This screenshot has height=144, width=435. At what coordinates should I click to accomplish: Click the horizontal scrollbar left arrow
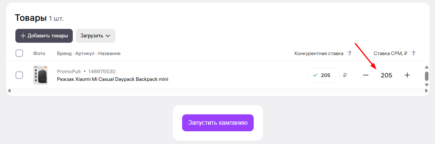(9, 90)
